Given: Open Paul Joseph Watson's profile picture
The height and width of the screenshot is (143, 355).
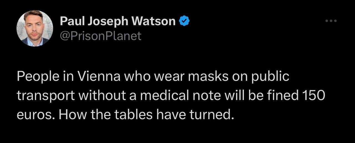Looking at the screenshot, I should pos(35,28).
